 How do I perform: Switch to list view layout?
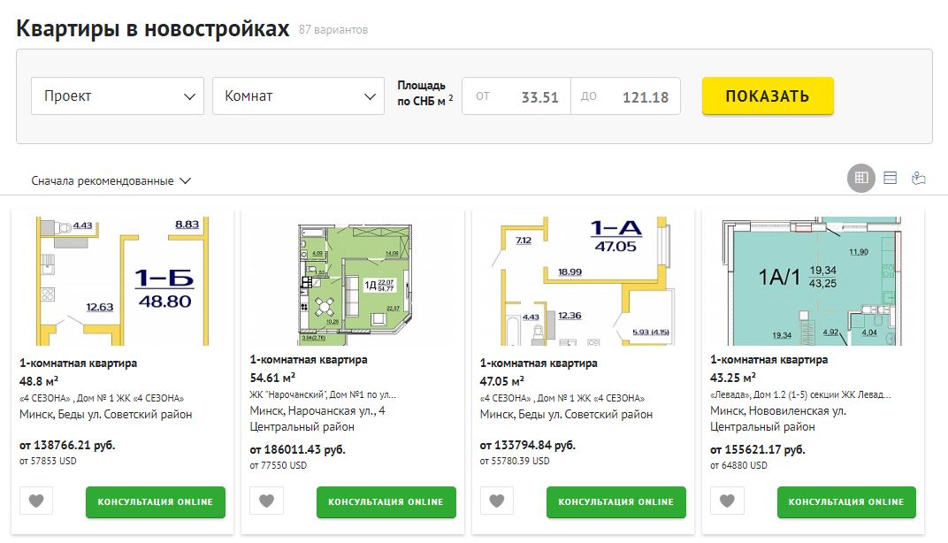click(891, 178)
